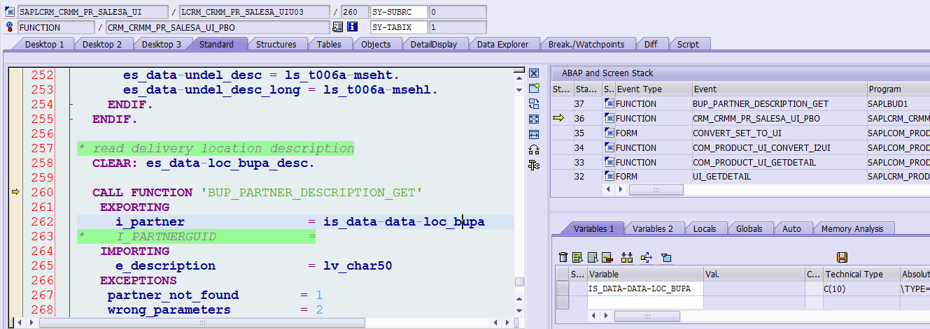Click the full-screen expand tool icon
The height and width of the screenshot is (329, 930).
pos(534,119)
